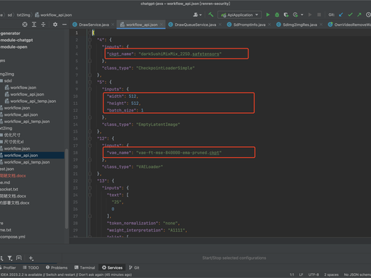Open the Problems tool window

57,268
